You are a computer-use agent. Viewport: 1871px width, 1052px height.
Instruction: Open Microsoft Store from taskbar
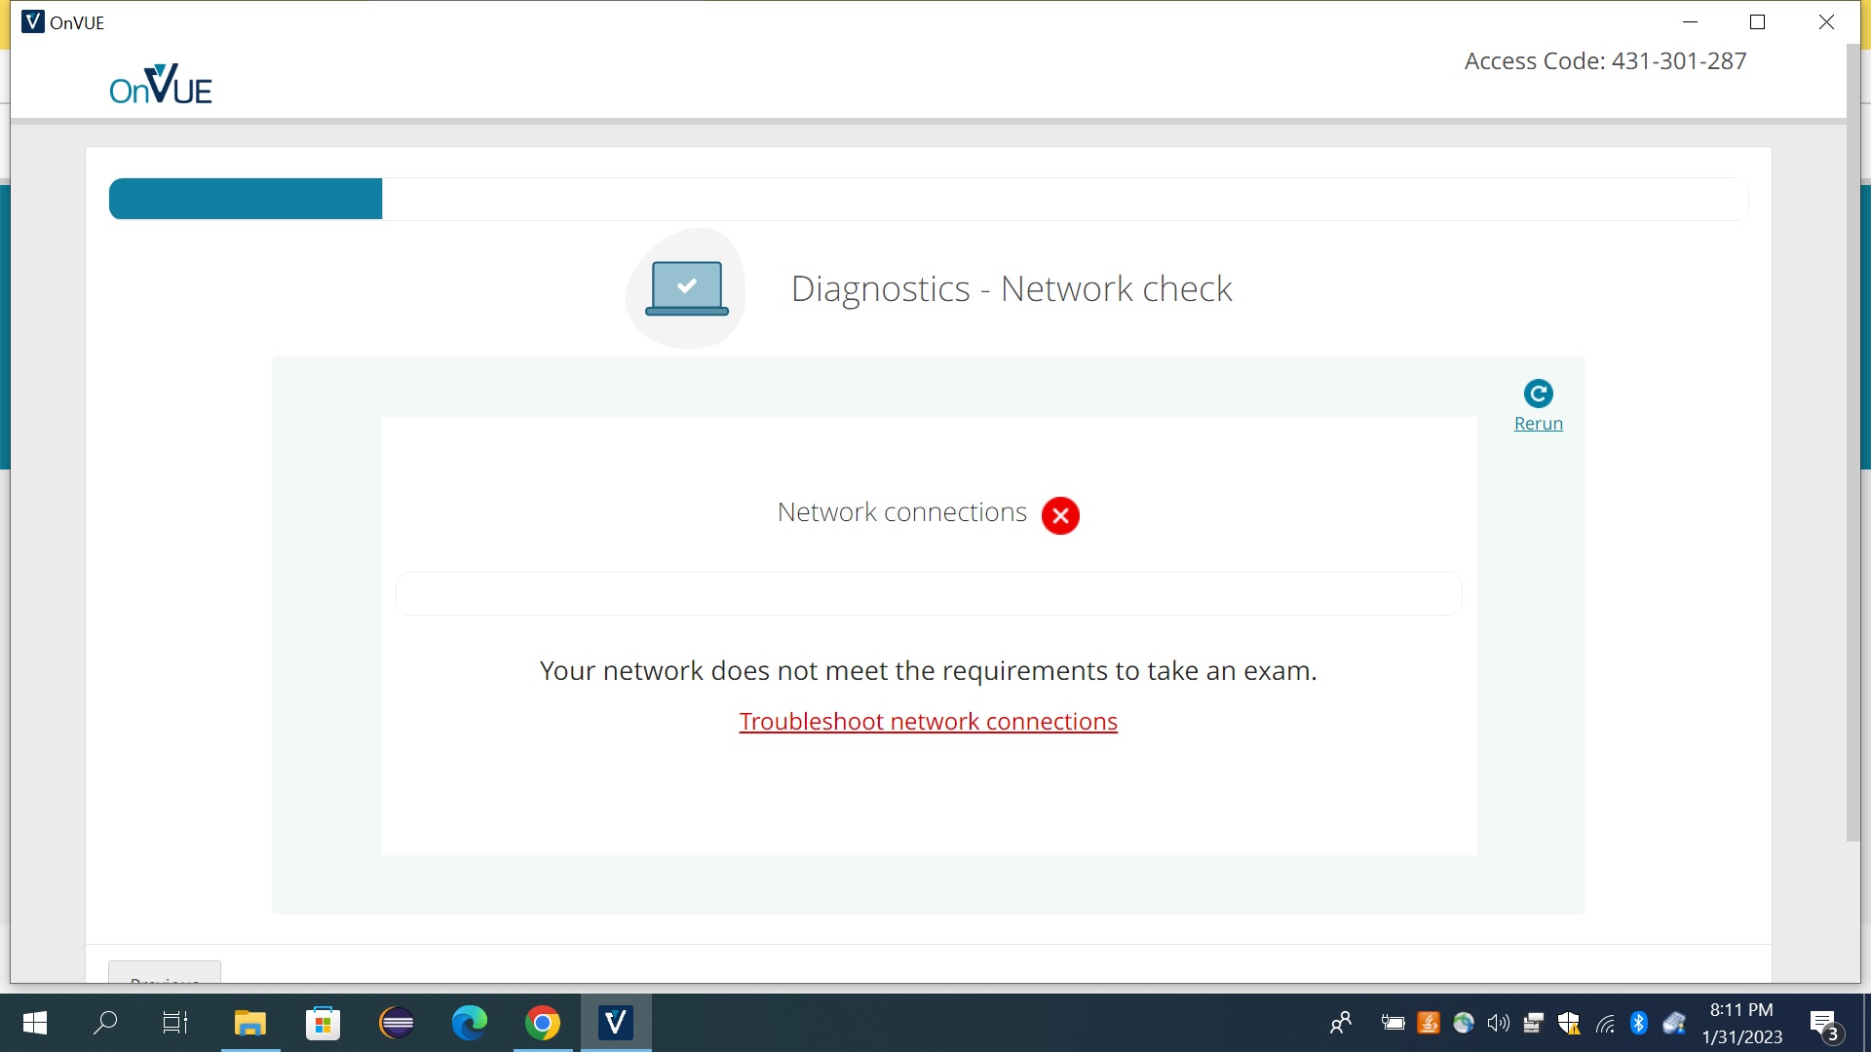click(324, 1023)
